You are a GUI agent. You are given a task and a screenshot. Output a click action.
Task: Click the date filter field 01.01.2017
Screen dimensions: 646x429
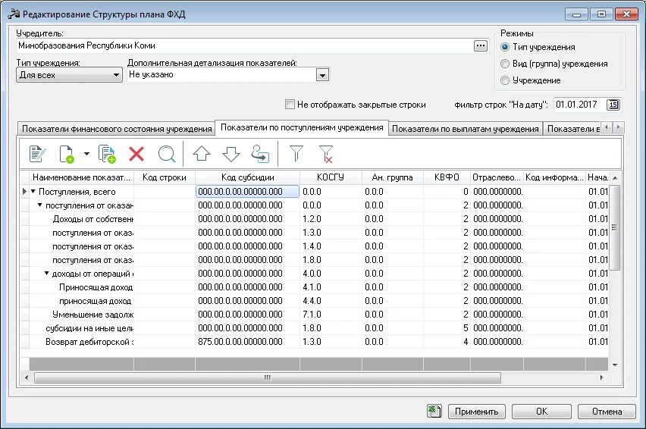pos(580,105)
